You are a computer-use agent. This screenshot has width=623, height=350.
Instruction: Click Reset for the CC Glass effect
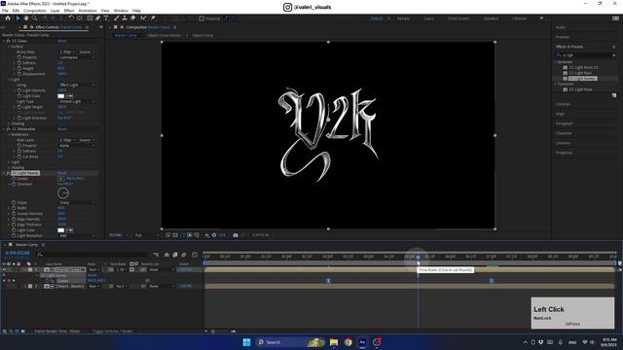tap(62, 41)
